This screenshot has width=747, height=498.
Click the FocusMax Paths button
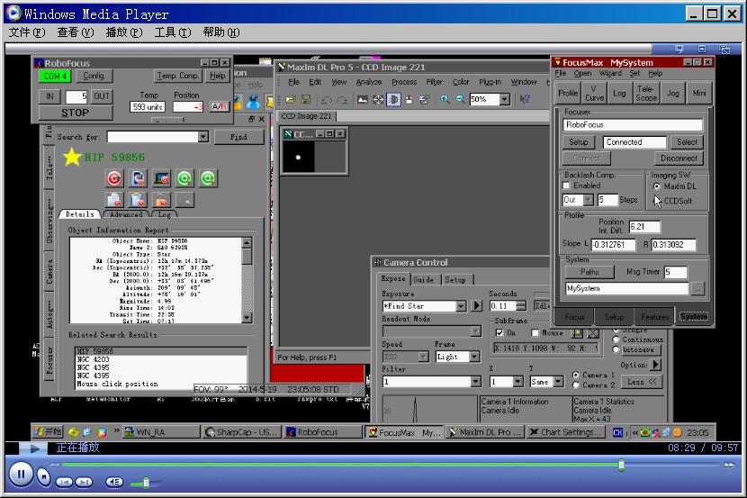[589, 272]
